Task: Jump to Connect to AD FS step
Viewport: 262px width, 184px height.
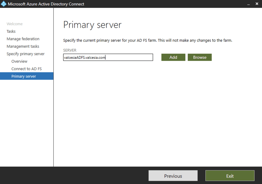Action: click(x=26, y=69)
